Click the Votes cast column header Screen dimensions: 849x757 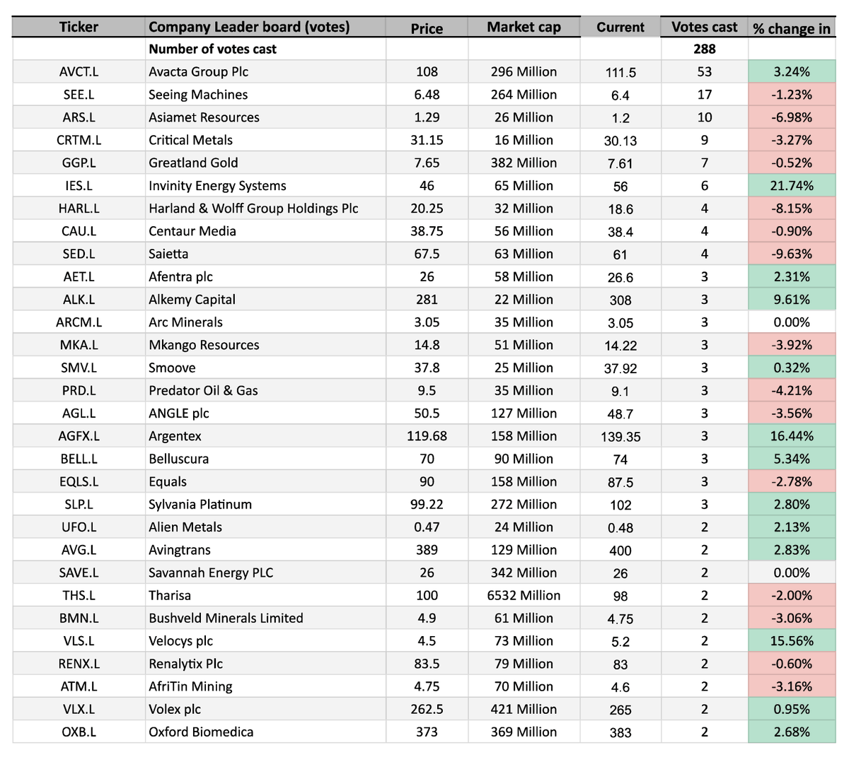click(x=703, y=27)
